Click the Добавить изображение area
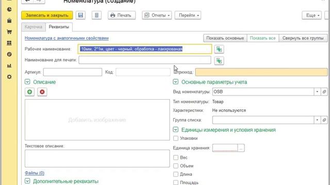Image resolution: width=330 pixels, height=185 pixels. click(x=97, y=120)
